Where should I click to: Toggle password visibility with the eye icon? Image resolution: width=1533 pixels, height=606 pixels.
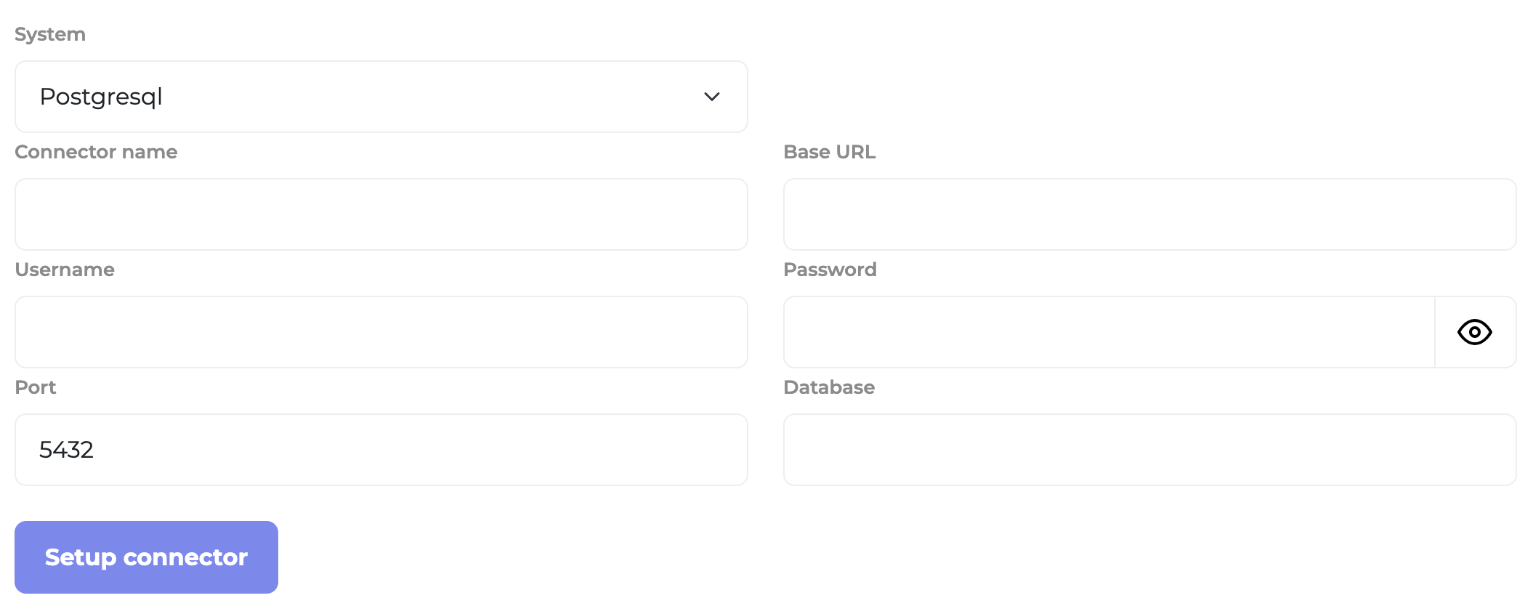[1474, 332]
